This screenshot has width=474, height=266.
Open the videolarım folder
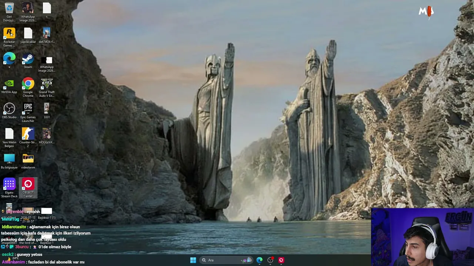tap(28, 161)
